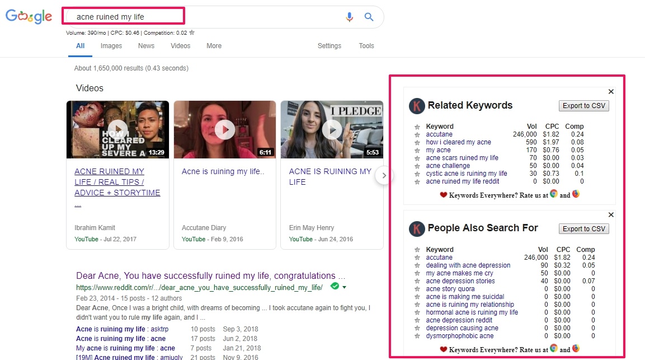Viewport: 645px width, 360px height.
Task: Star the 'acne scars ruined my life' keyword
Action: (x=417, y=158)
